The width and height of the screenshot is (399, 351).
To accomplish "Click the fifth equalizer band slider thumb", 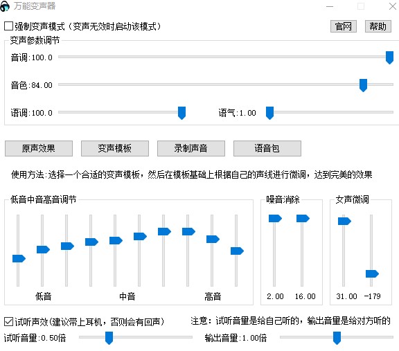I will (x=116, y=240).
